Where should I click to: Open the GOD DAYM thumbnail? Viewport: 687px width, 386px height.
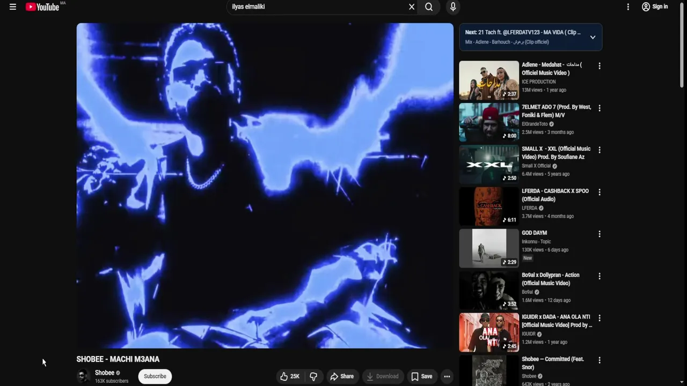click(x=489, y=248)
